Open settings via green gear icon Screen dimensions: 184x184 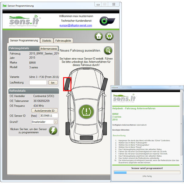point(109,36)
